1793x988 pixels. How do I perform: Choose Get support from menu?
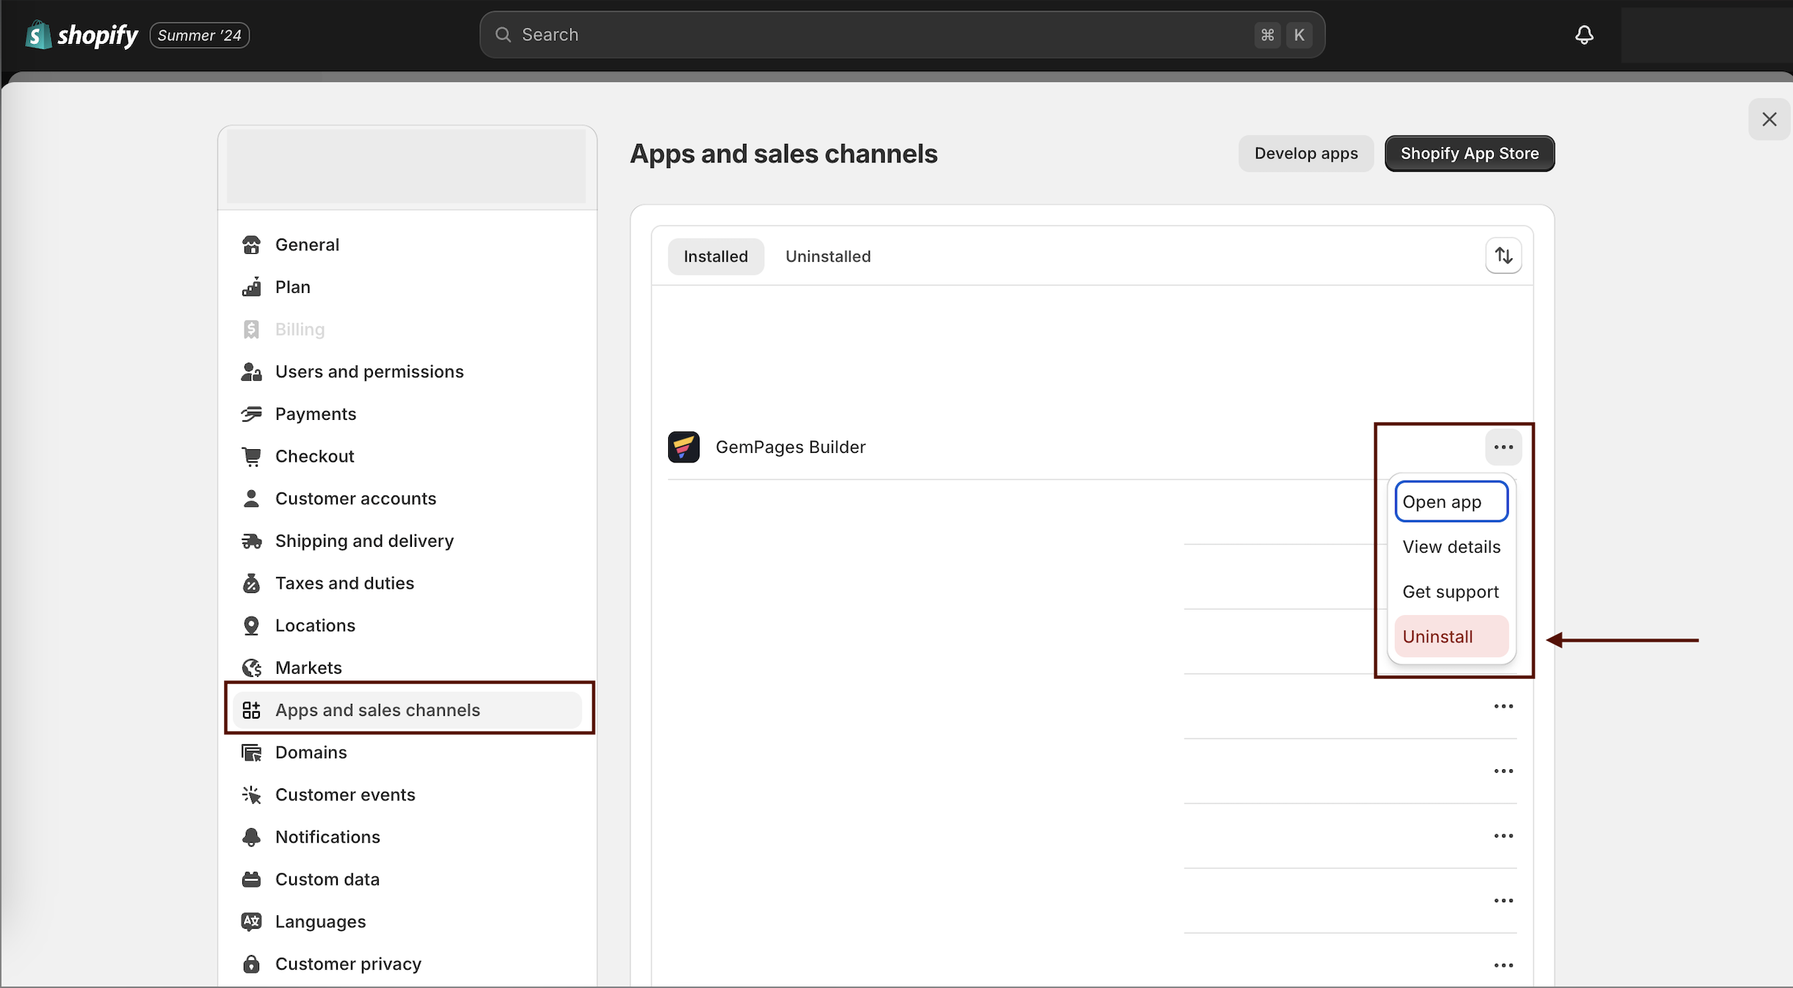[1450, 592]
